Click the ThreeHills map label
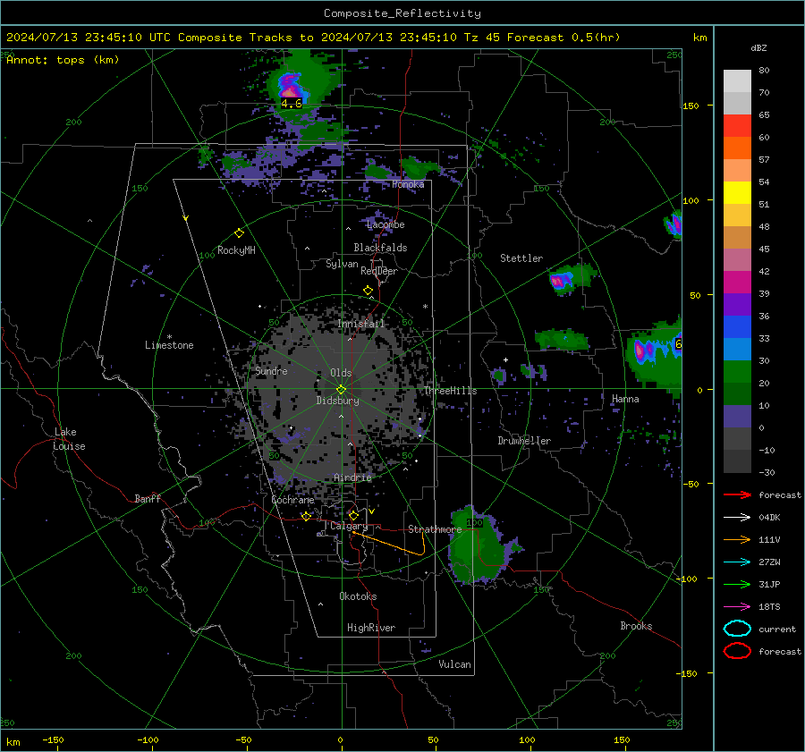 click(x=450, y=391)
